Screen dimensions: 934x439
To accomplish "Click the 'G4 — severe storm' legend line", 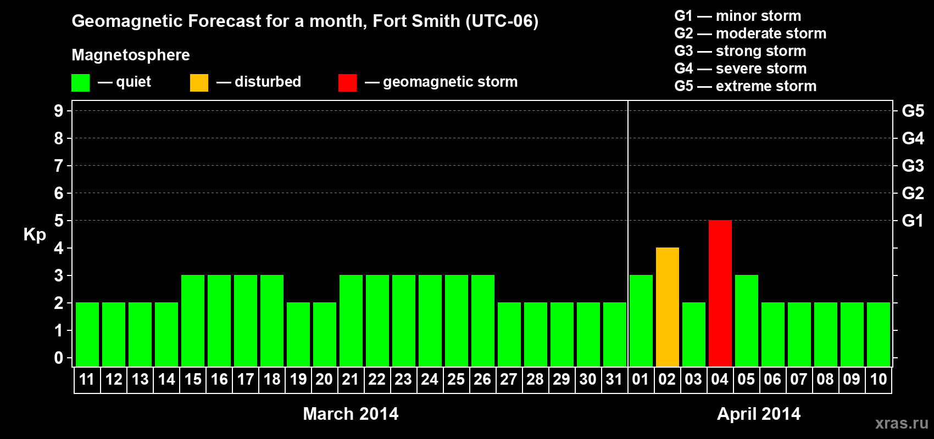I will [x=741, y=69].
